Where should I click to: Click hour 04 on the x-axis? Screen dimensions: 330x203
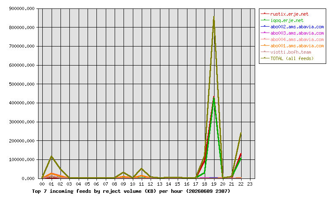point(78,184)
